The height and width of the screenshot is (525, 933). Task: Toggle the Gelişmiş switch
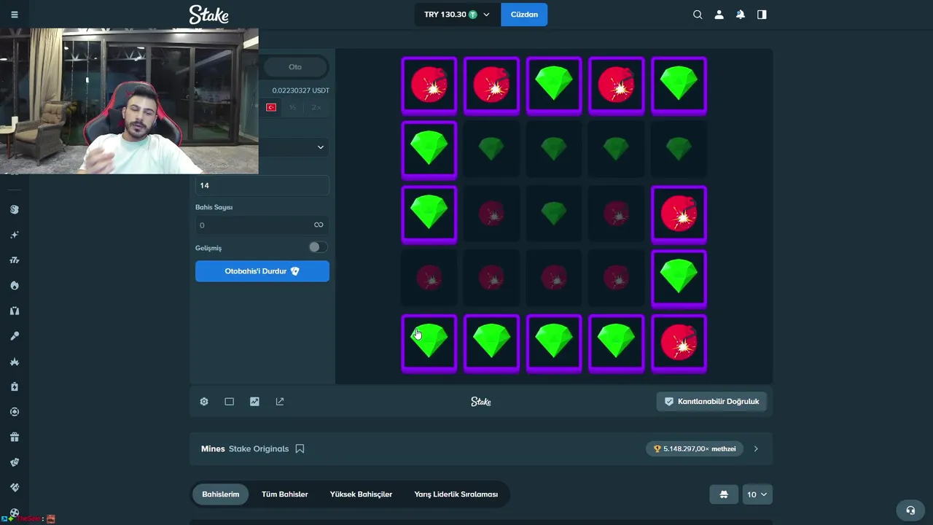tap(317, 247)
